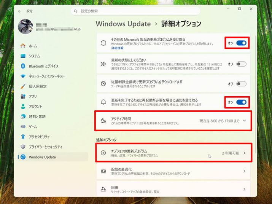272x204 pixels.
Task: Select アプリ label in sidebar
Action: coord(33,96)
